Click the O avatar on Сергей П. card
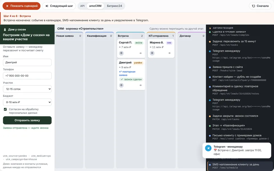The image size is (274, 171). (x=121, y=53)
